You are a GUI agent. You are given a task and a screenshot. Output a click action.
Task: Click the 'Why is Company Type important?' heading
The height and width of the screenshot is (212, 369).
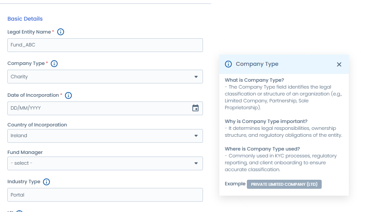(266, 121)
